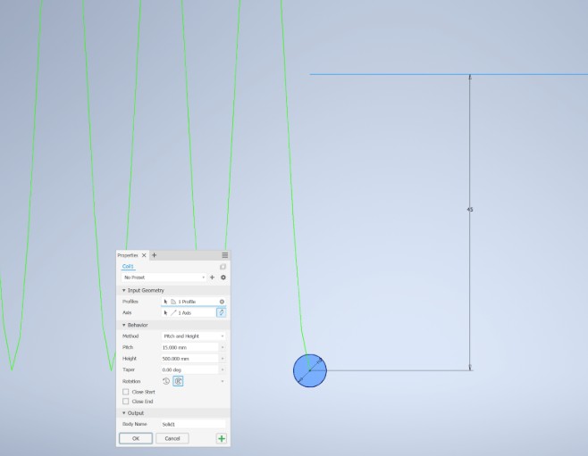Click the Coil1 feature name link
Image resolution: width=588 pixels, height=456 pixels.
(x=128, y=267)
